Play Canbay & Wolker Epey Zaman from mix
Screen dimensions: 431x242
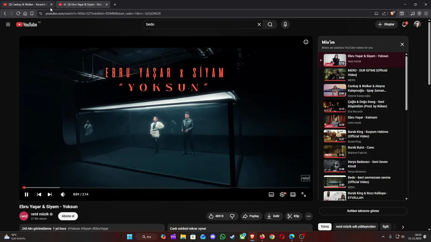pyautogui.click(x=362, y=91)
